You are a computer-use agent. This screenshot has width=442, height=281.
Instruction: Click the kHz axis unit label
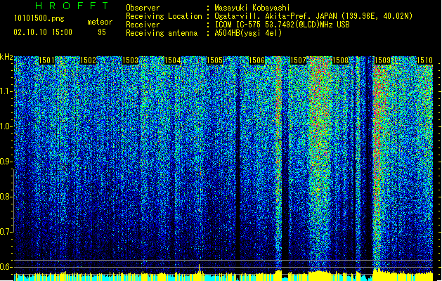[6, 57]
